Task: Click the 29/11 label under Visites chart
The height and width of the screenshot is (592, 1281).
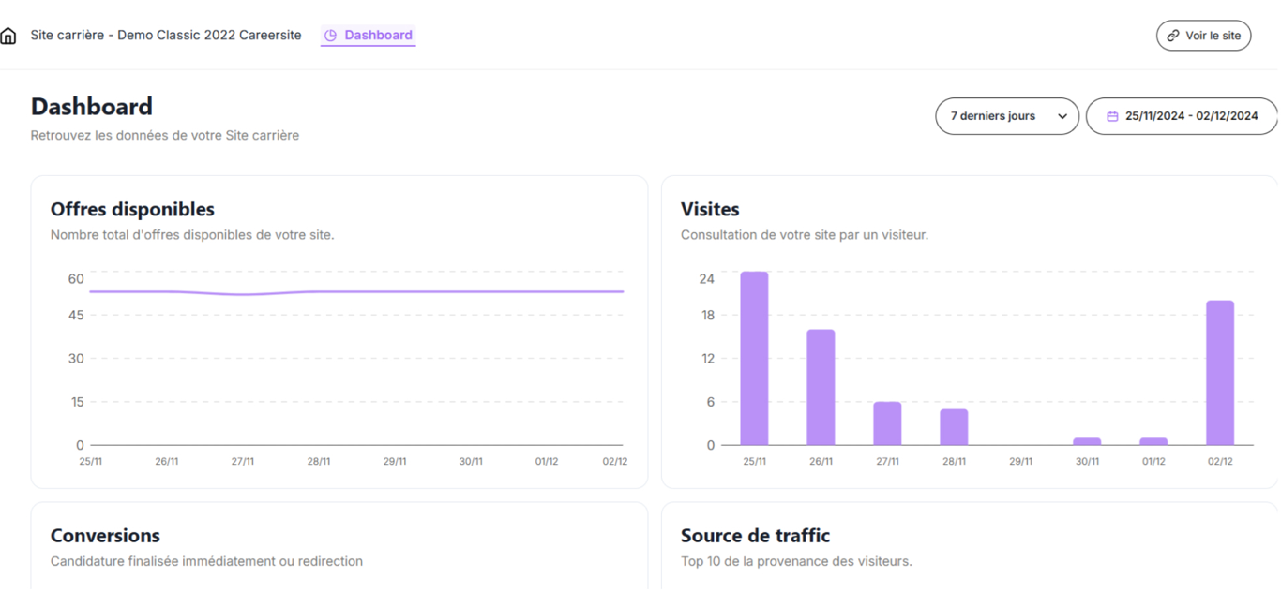Action: pos(1020,462)
